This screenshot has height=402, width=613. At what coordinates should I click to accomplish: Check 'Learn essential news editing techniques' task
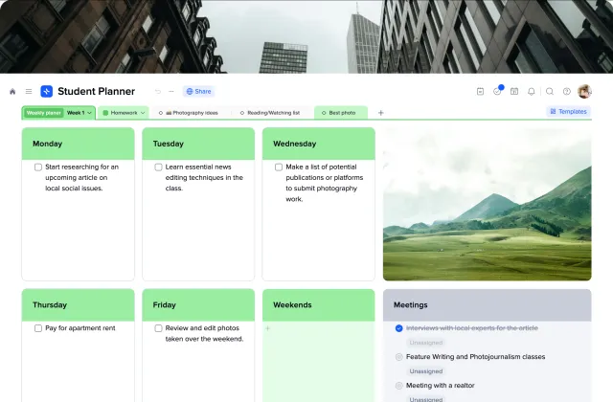point(158,167)
